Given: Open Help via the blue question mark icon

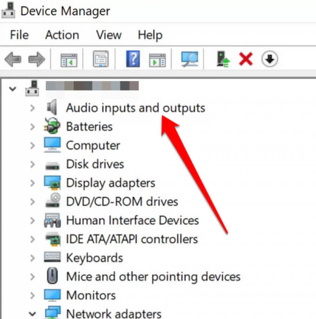Looking at the screenshot, I should click(133, 59).
